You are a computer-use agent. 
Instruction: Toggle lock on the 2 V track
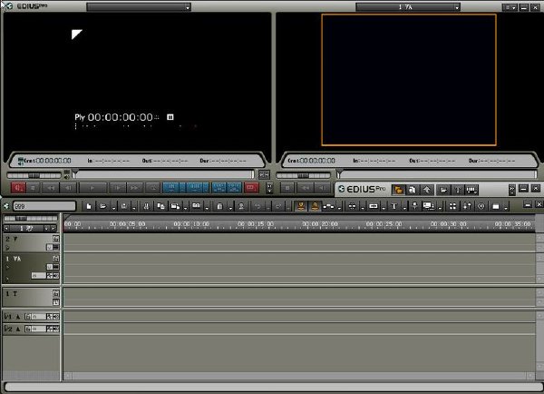(56, 239)
